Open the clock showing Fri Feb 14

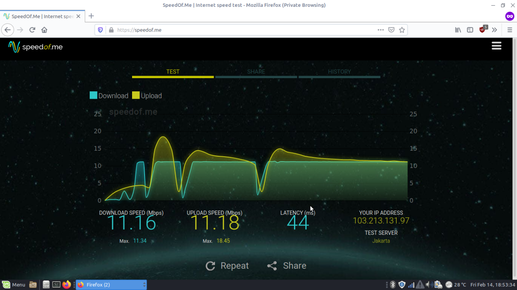[x=493, y=285]
